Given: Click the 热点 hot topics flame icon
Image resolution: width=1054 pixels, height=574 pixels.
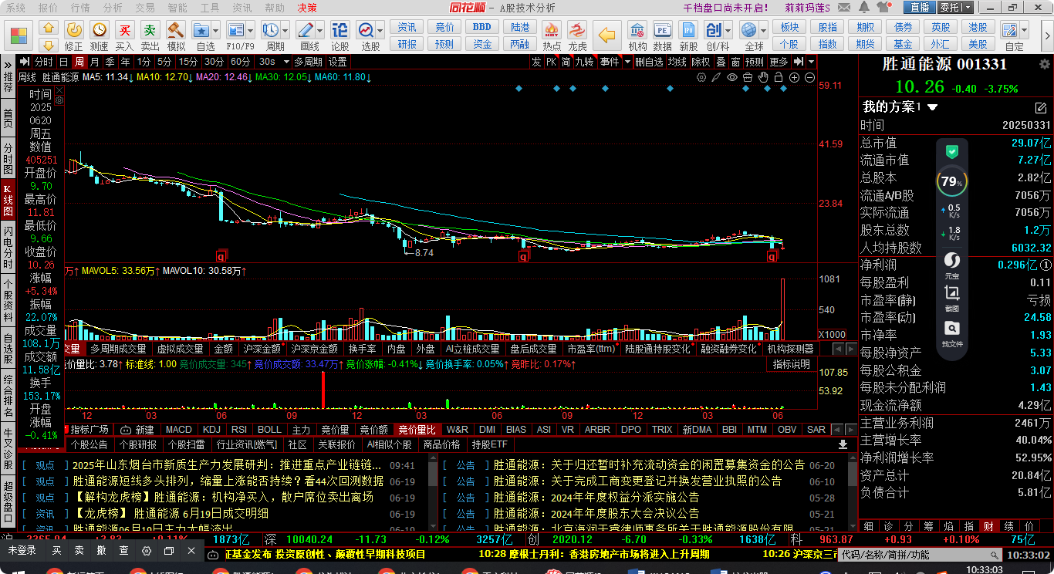Looking at the screenshot, I should [552, 30].
